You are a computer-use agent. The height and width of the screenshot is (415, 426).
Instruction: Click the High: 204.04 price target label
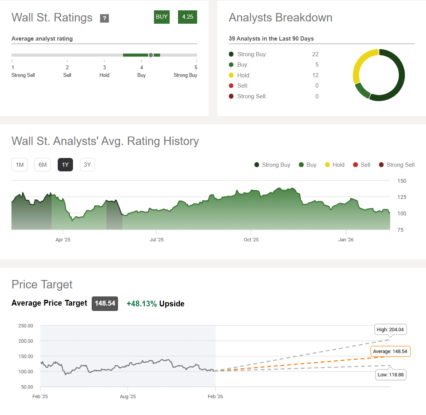390,329
